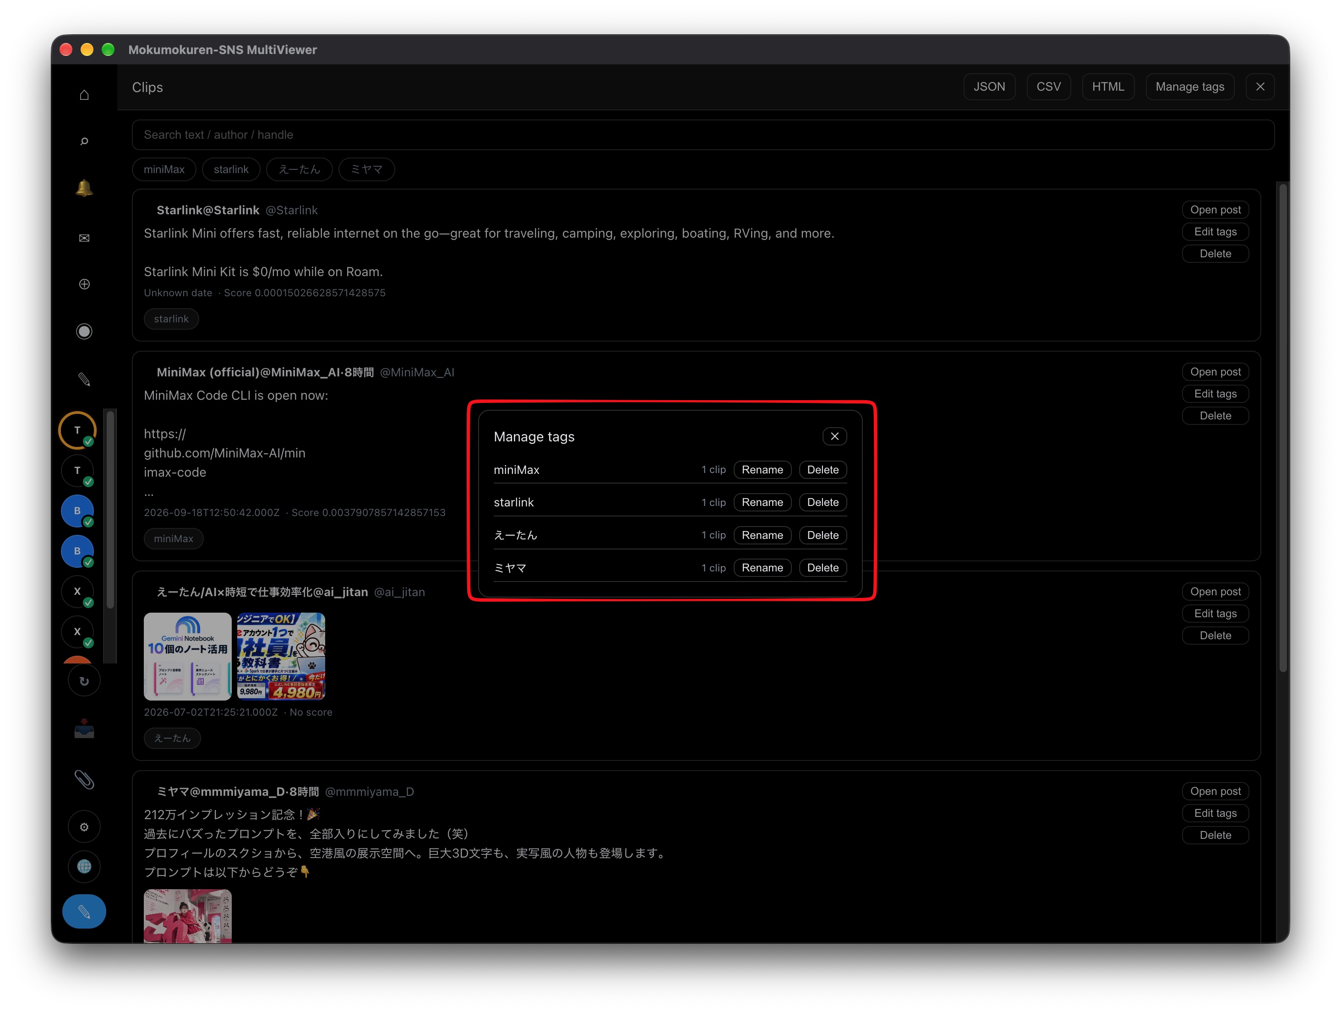
Task: Select the second T account avatar
Action: point(77,470)
